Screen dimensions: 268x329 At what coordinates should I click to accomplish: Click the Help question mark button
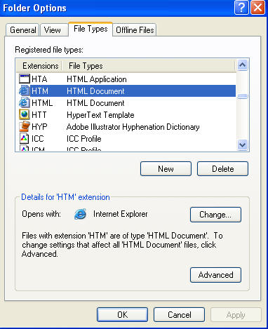click(x=241, y=8)
